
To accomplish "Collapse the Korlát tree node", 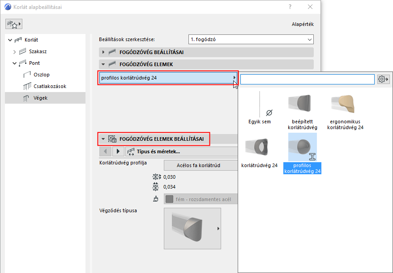I will tap(10, 40).
